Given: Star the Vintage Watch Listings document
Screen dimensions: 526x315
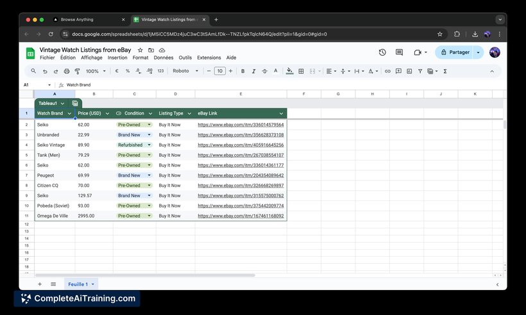Looking at the screenshot, I should (x=140, y=50).
